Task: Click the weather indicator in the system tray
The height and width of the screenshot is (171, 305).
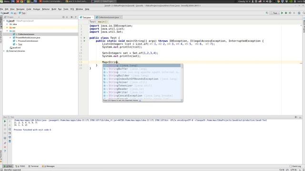Action: 244,1
